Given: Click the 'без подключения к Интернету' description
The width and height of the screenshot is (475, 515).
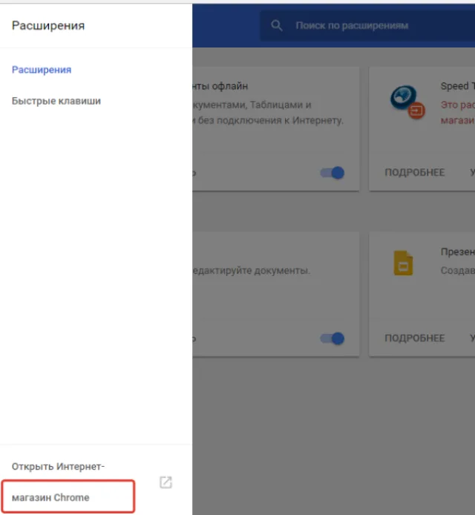Looking at the screenshot, I should tap(271, 120).
